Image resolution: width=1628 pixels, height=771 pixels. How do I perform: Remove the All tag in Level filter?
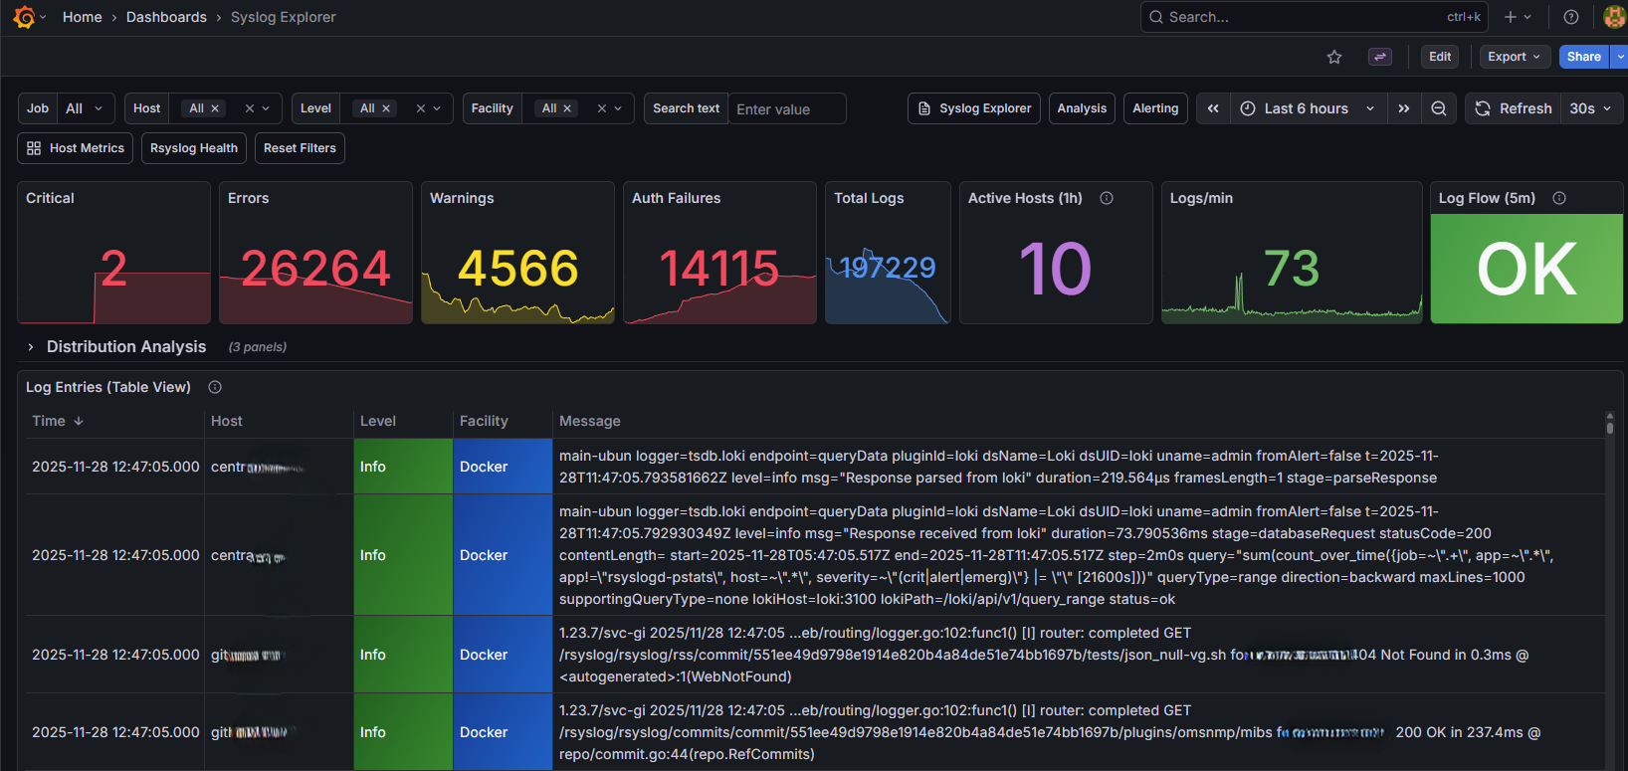pyautogui.click(x=386, y=108)
